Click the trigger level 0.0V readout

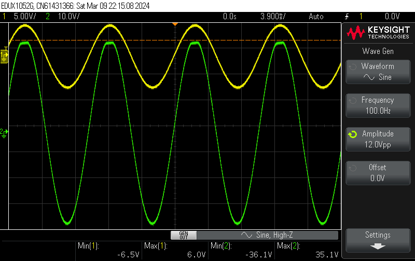point(392,17)
